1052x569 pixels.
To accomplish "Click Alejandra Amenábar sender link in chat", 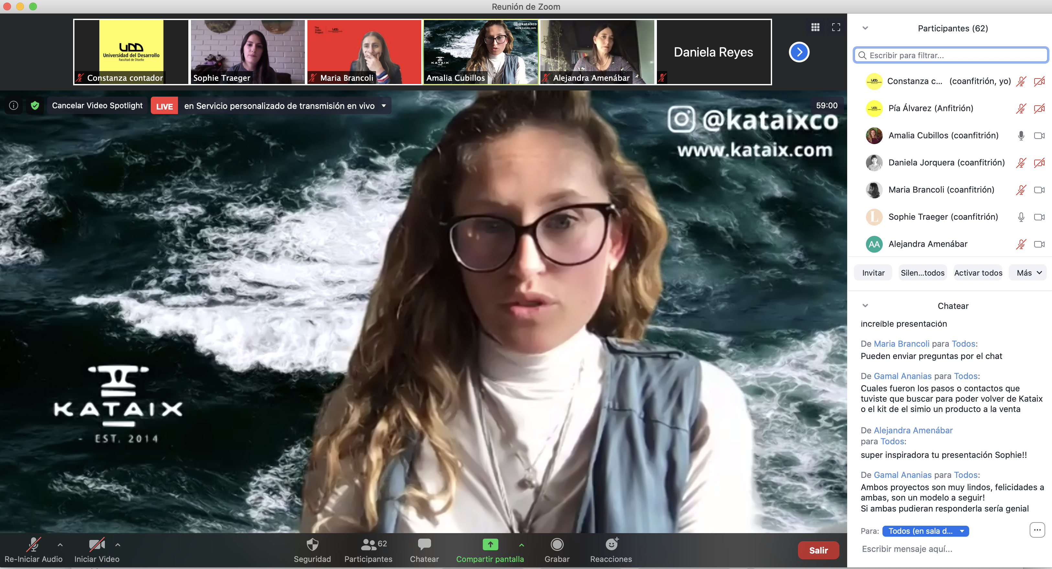I will tap(913, 430).
